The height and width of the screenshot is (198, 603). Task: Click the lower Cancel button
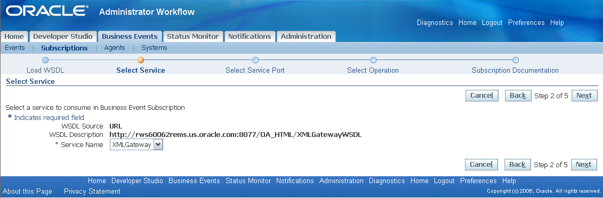481,165
